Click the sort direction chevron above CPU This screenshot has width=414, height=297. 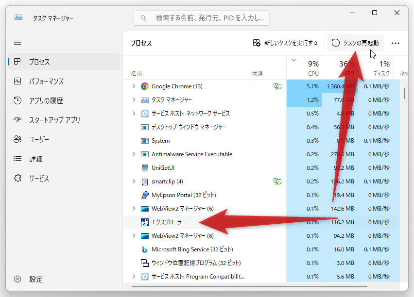tap(293, 60)
